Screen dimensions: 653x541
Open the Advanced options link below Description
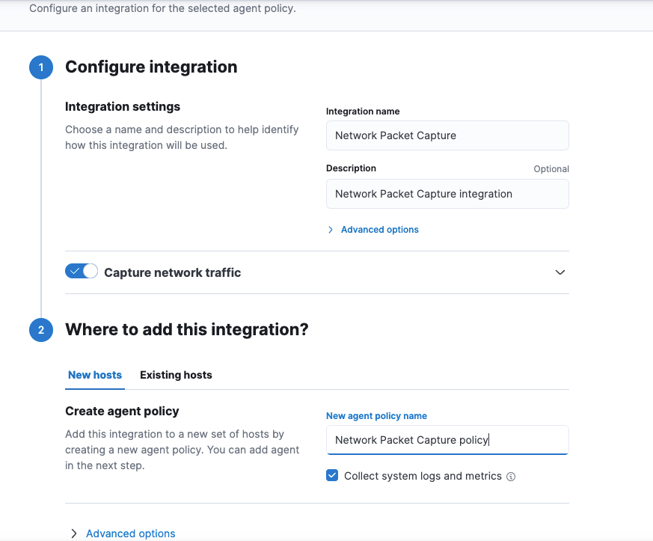pos(378,229)
